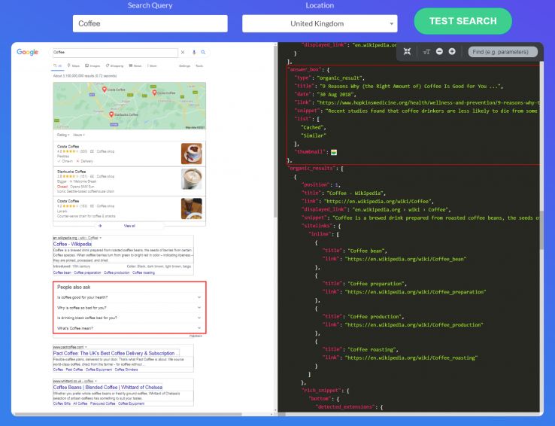Increase JSON font size with plus icon
The width and height of the screenshot is (555, 426).
pyautogui.click(x=452, y=51)
